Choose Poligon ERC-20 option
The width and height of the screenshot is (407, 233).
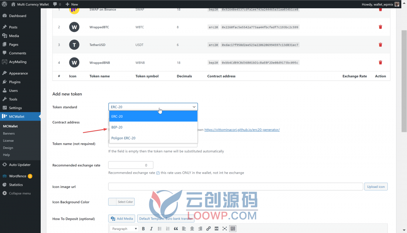point(153,138)
